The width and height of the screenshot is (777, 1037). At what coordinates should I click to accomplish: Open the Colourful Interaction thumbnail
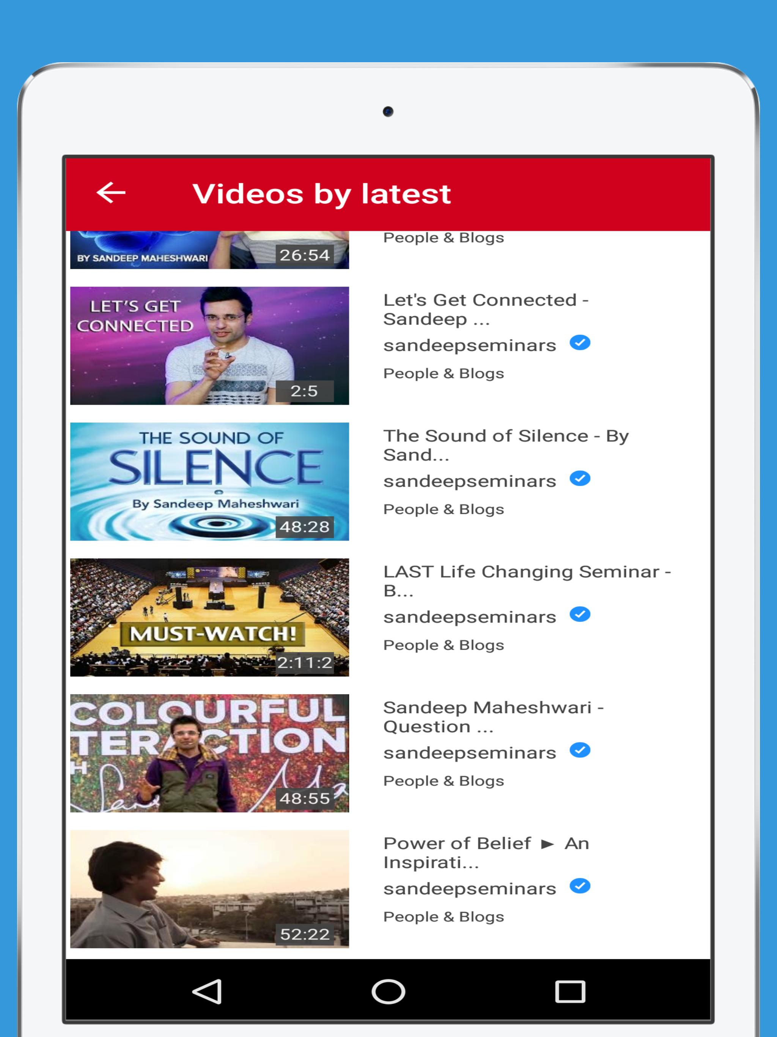(x=209, y=753)
